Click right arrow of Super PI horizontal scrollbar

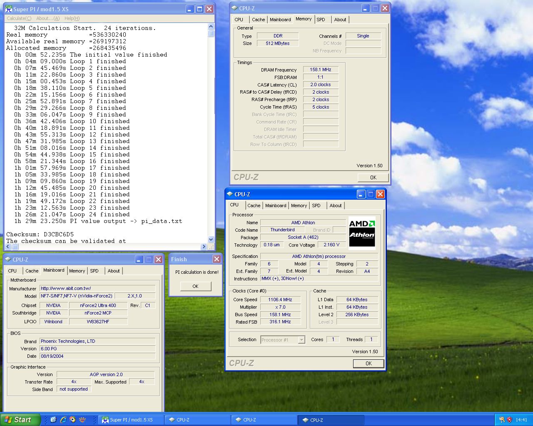pyautogui.click(x=204, y=246)
